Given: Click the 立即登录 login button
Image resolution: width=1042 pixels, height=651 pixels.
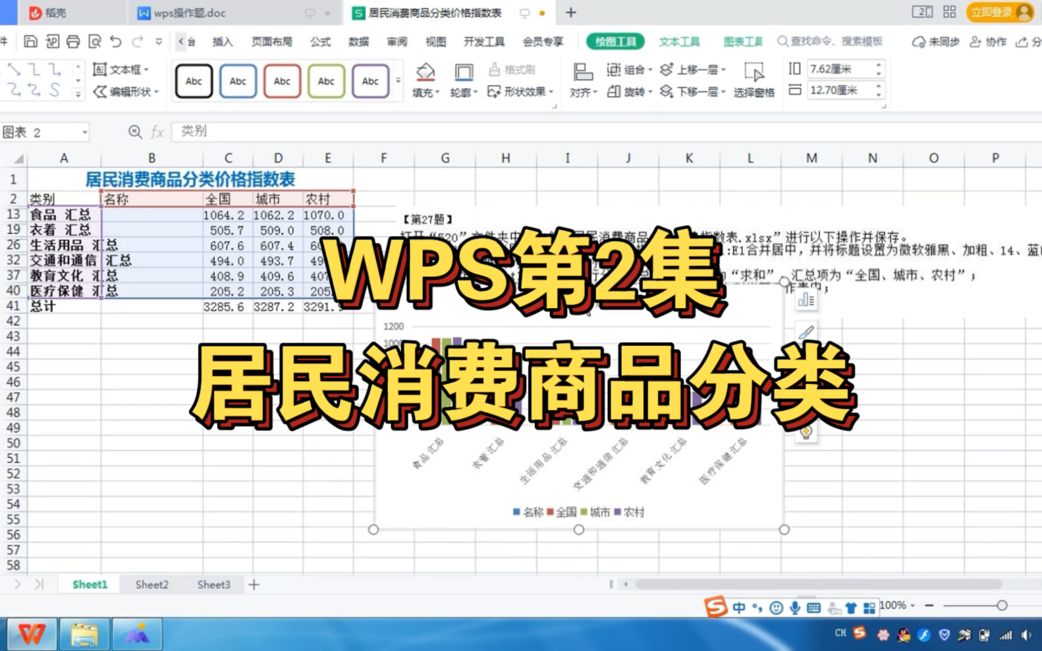Looking at the screenshot, I should point(1000,12).
